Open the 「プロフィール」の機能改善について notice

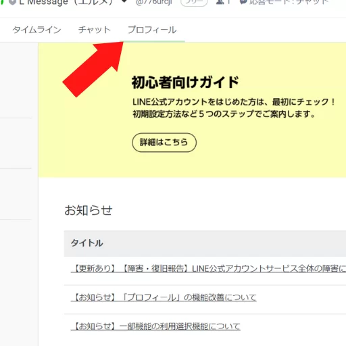[164, 297]
